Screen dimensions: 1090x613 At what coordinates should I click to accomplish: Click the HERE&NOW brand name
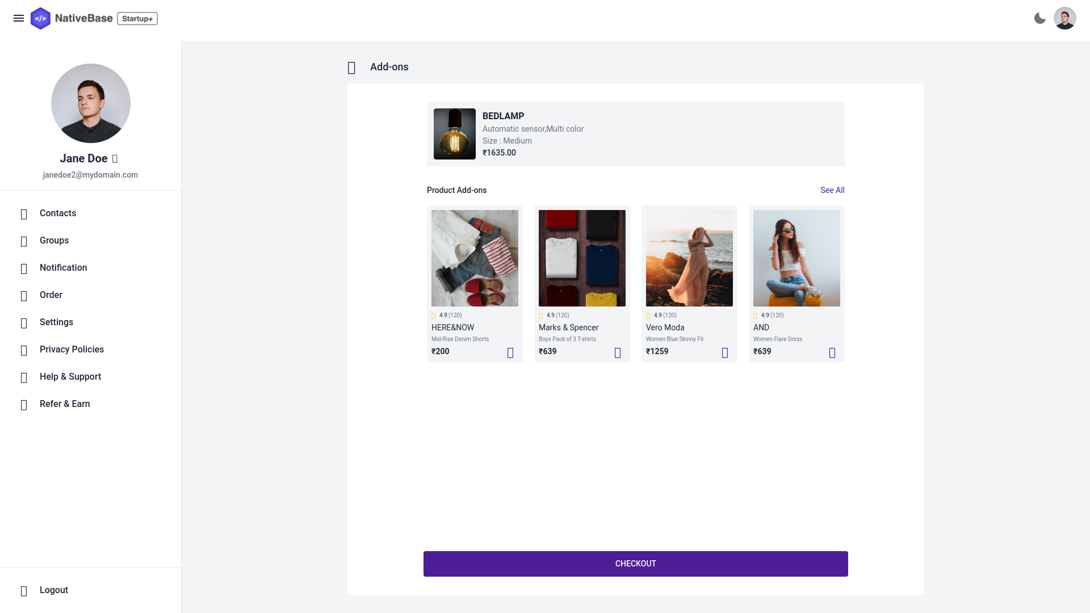click(452, 328)
